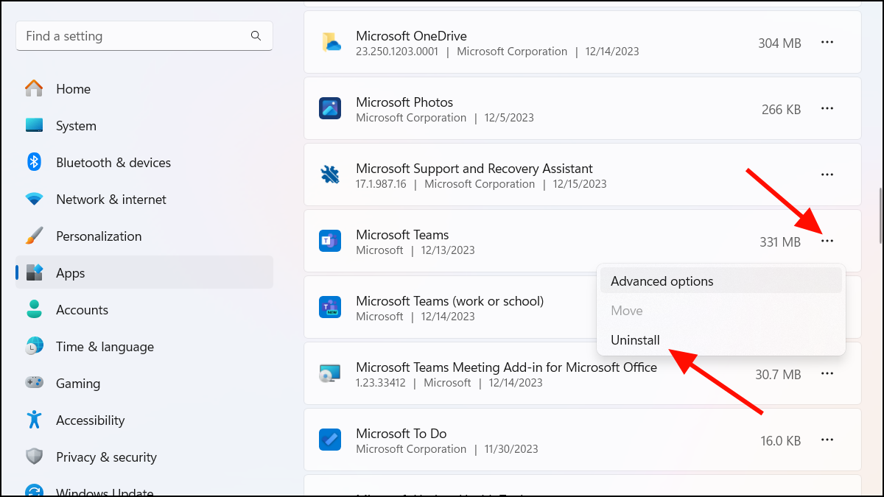Image resolution: width=884 pixels, height=497 pixels.
Task: Select Uninstall in the context menu
Action: (x=721, y=340)
